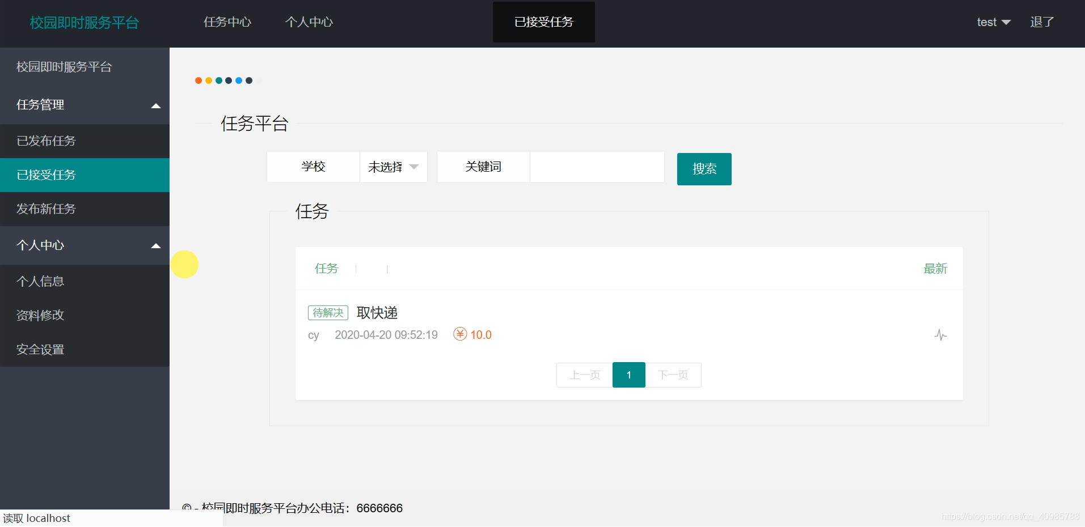Open 安全设置 in the sidebar
This screenshot has height=527, width=1085.
click(85, 350)
